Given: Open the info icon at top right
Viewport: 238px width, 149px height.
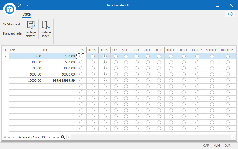Looking at the screenshot, I should [230, 14].
